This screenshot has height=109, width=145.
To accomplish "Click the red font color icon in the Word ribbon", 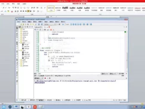I will point(12,11).
